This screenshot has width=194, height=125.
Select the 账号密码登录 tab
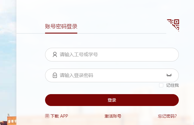click(x=61, y=26)
